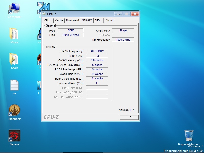The height and width of the screenshot is (153, 204).
Task: Click the 1800.2 MHz NB Frequency value
Action: (123, 40)
